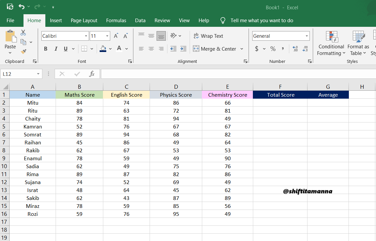Click Accounting Number Format dollar icon
Image resolution: width=376 pixels, height=241 pixels.
[x=257, y=49]
